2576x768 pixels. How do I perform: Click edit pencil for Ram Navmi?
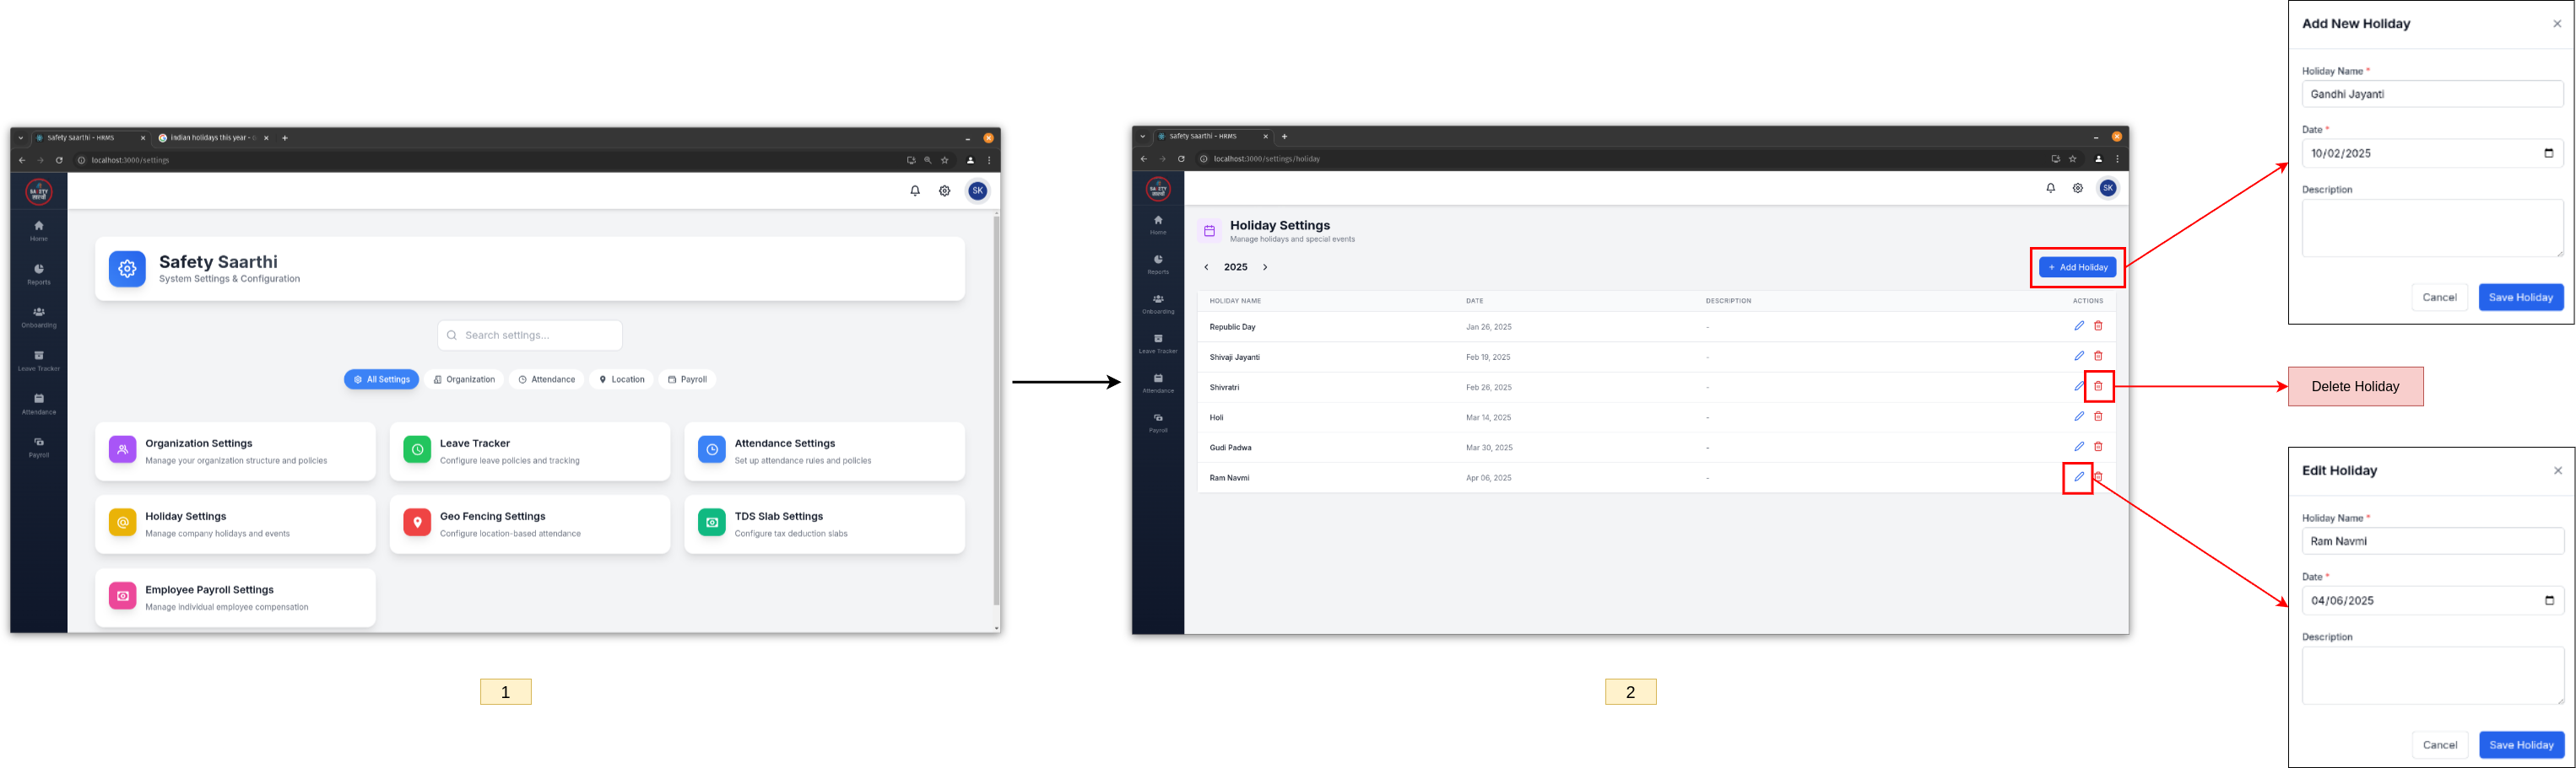[2078, 477]
